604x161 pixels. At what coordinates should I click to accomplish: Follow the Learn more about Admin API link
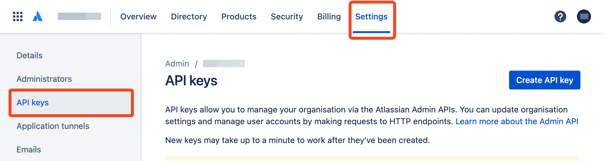[517, 121]
